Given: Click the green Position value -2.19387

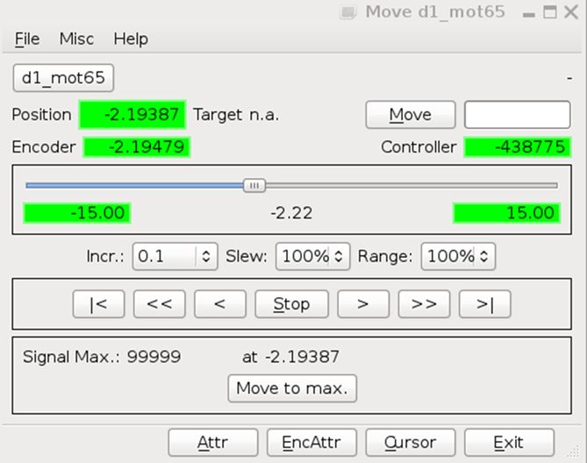Looking at the screenshot, I should (x=132, y=115).
